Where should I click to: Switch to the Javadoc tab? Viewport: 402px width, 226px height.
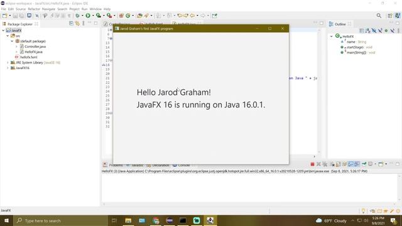coord(135,165)
